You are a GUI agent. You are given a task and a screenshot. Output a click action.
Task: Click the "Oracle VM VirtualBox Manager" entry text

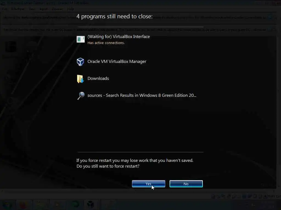pyautogui.click(x=117, y=62)
